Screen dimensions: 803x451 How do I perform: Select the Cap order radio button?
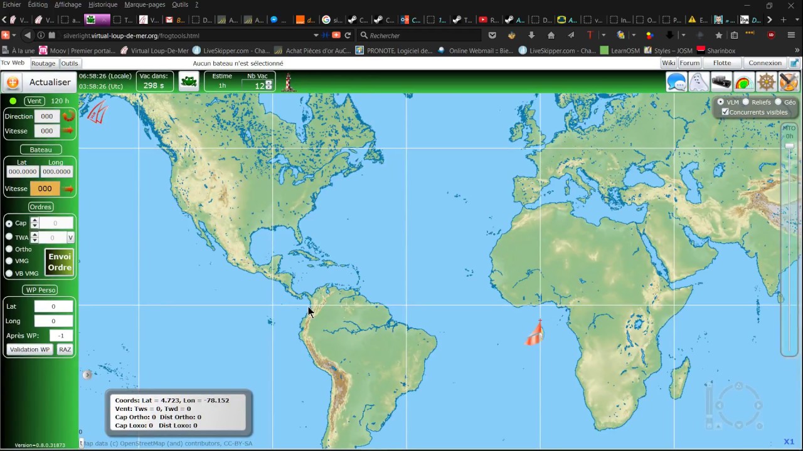point(9,224)
